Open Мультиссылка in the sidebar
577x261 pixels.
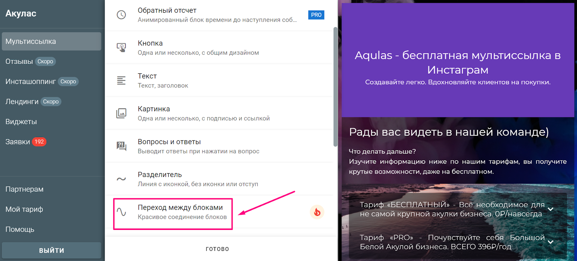point(52,42)
